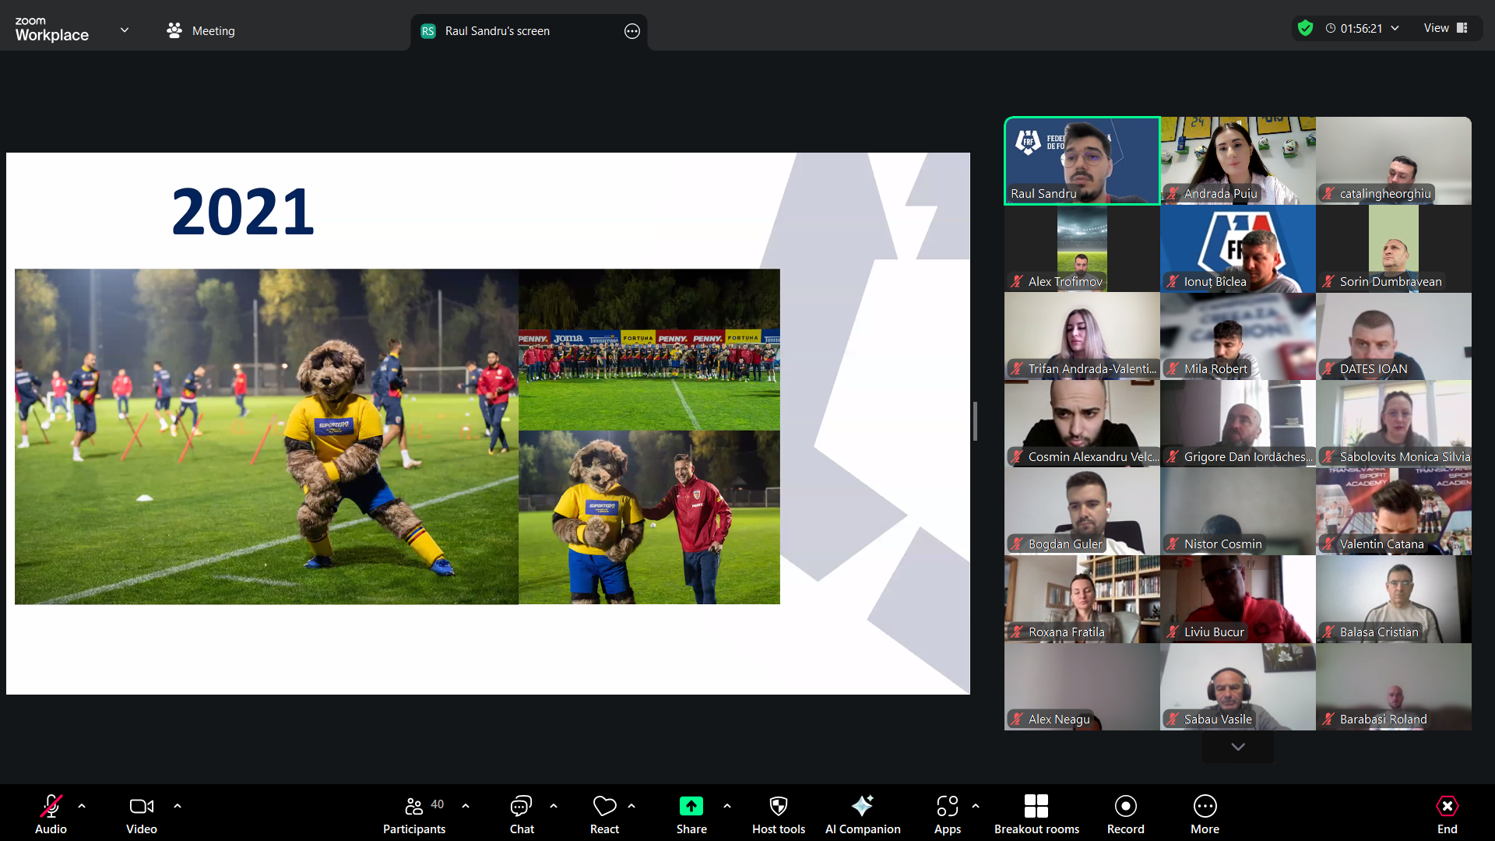The width and height of the screenshot is (1495, 841).
Task: Start recording with Record button
Action: (x=1125, y=814)
